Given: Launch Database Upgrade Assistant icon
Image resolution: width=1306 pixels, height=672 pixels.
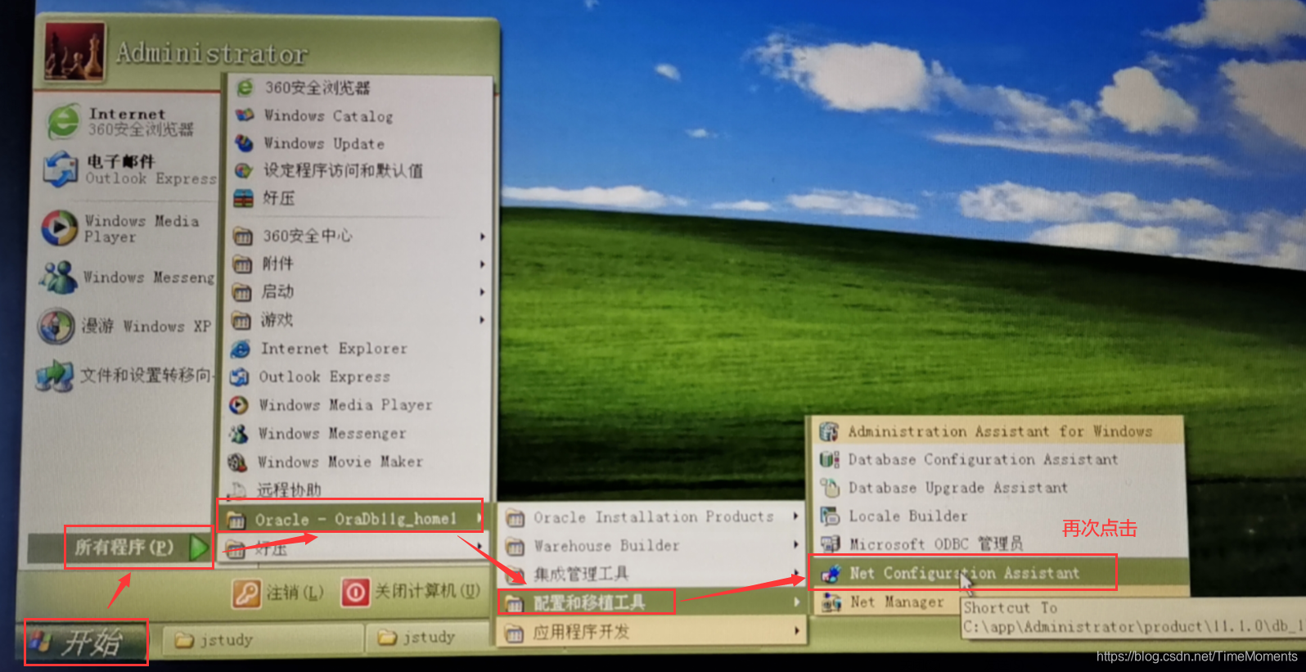Looking at the screenshot, I should pyautogui.click(x=830, y=488).
